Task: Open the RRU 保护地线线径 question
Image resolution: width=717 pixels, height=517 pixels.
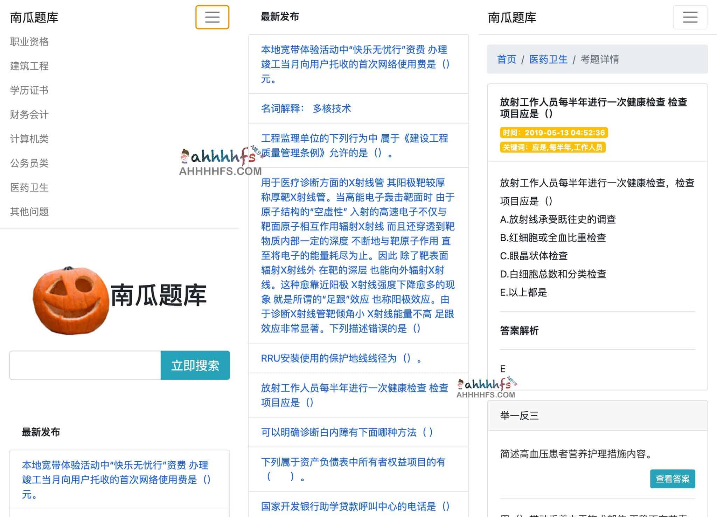Action: click(340, 358)
